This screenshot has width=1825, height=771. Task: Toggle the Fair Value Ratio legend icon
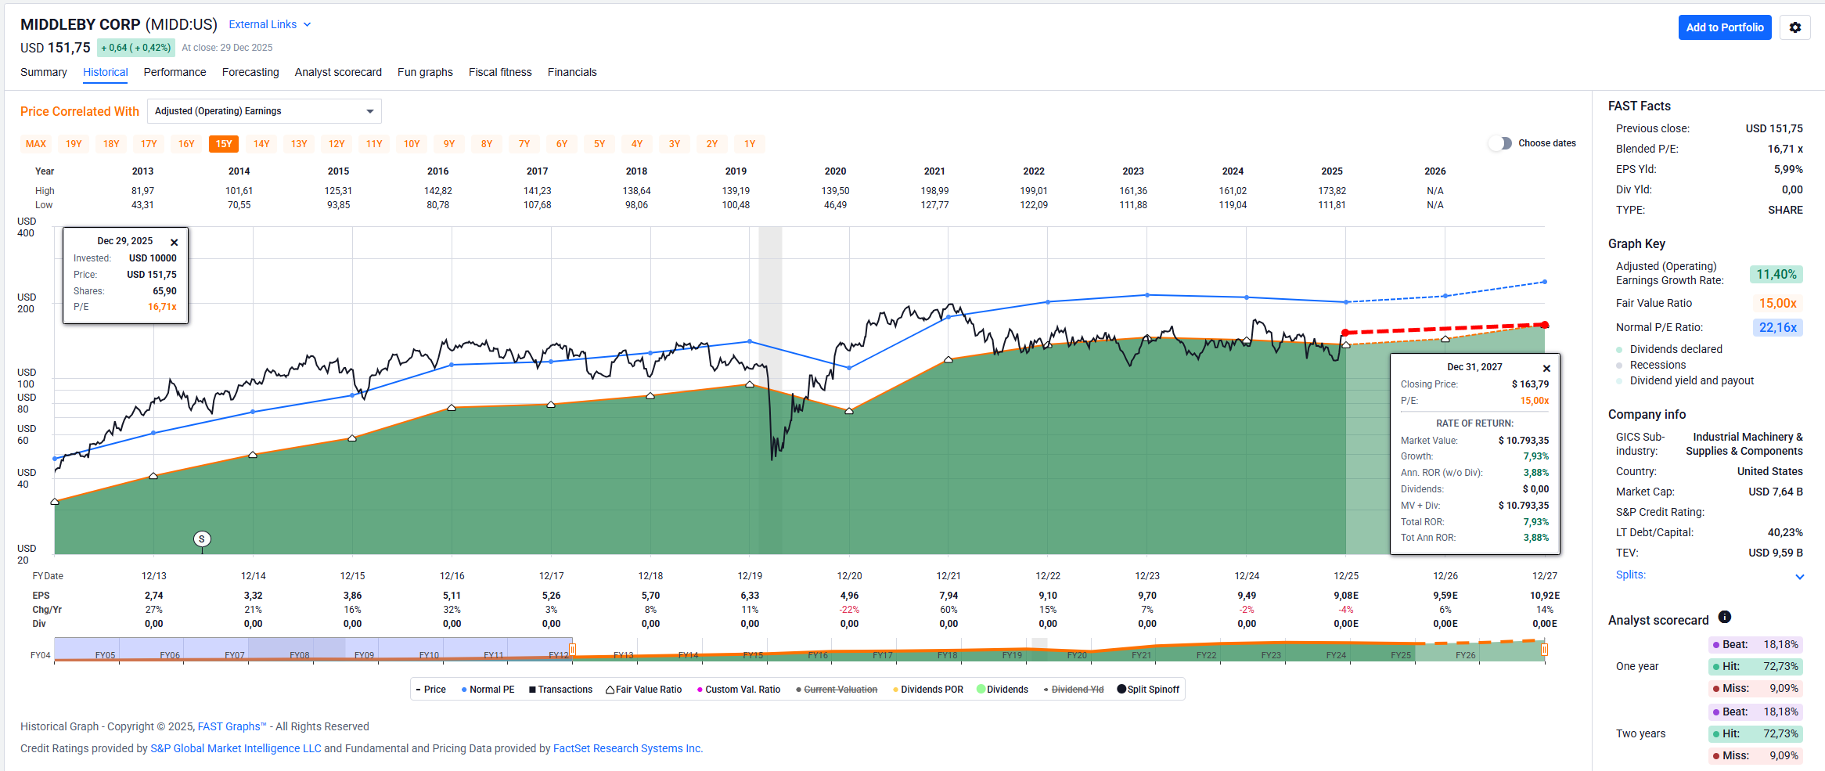coord(610,690)
